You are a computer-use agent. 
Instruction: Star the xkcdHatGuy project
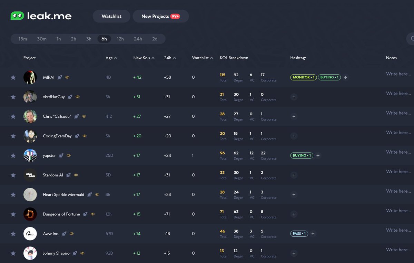(13, 97)
